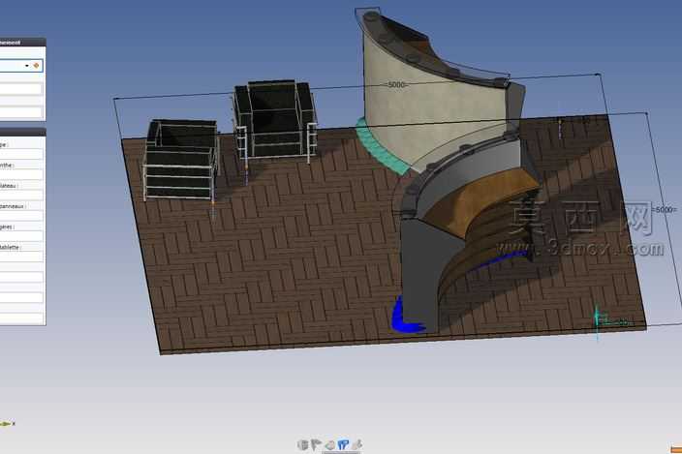The height and width of the screenshot is (454, 682).
Task: Select the rear black armchair near the wall
Action: pos(274,119)
